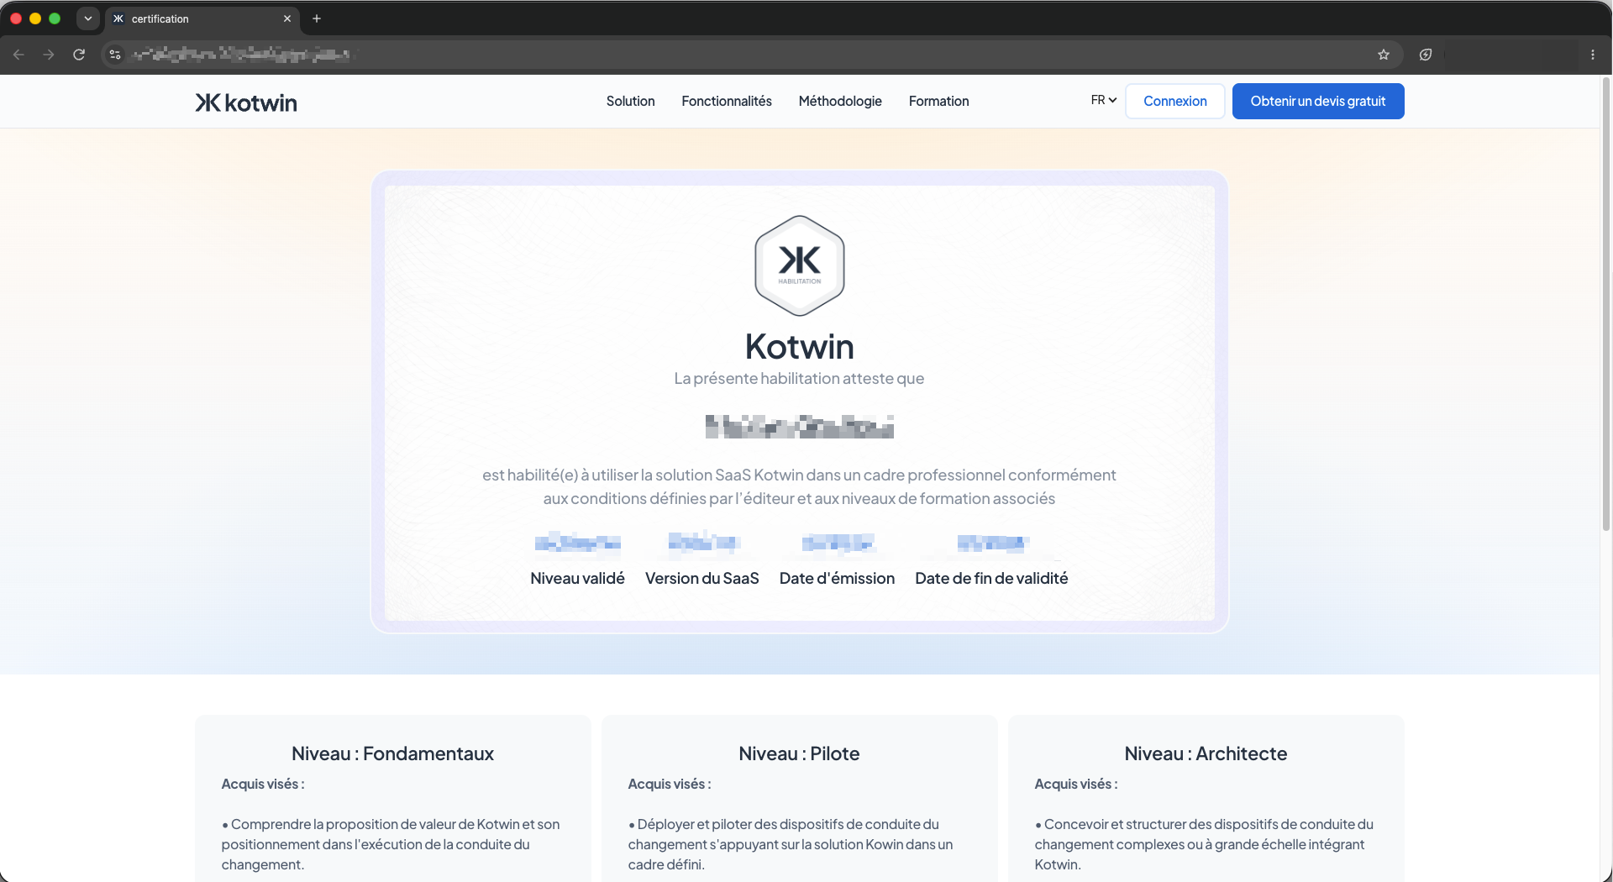Click the Niveau : Fondamentaux heading
1613x882 pixels.
[393, 753]
